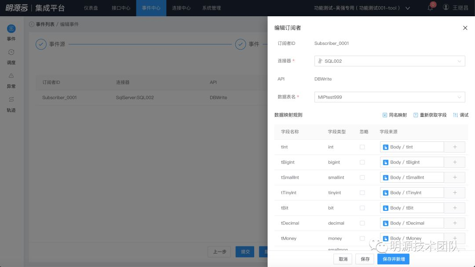Open the Body / tInt source field
The width and height of the screenshot is (475, 267).
412,147
